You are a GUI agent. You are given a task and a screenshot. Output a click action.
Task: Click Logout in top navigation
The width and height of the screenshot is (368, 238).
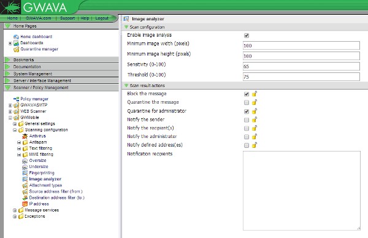click(x=102, y=18)
